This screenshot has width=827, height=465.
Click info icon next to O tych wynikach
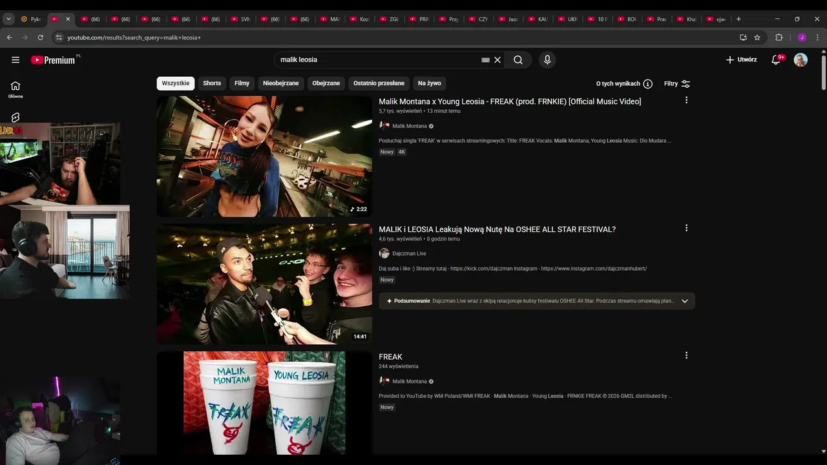tap(648, 84)
